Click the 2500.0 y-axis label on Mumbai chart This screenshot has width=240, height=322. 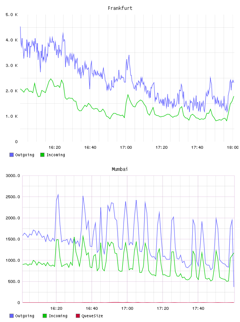click(13, 197)
